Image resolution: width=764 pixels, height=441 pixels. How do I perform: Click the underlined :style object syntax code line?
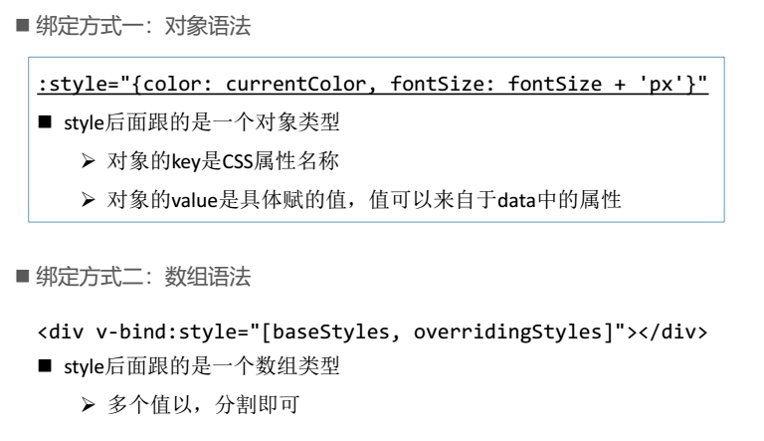click(372, 85)
